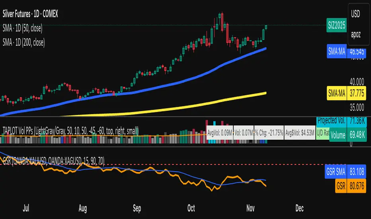The height and width of the screenshot is (219, 371).
Task: Click the GSR SMA 83.108 label
Action: [345, 171]
